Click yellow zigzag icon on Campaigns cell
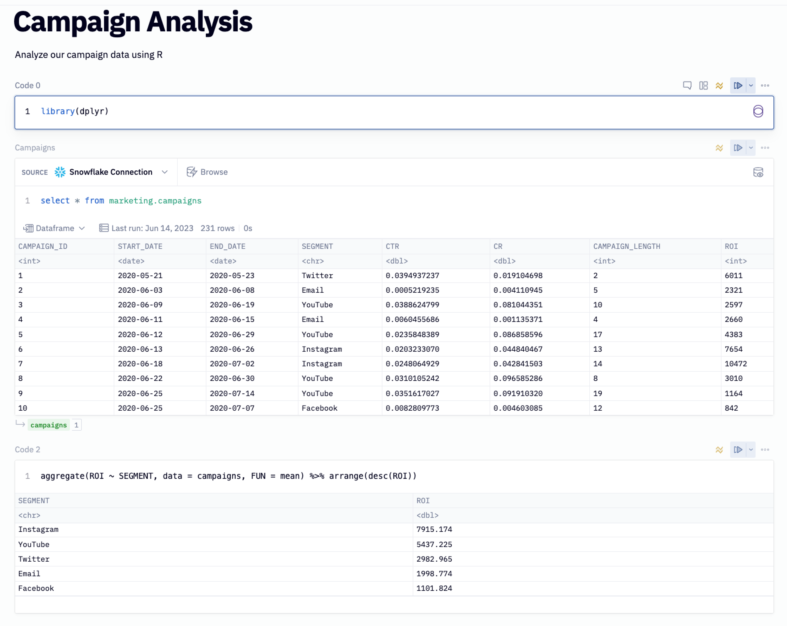 (x=719, y=148)
